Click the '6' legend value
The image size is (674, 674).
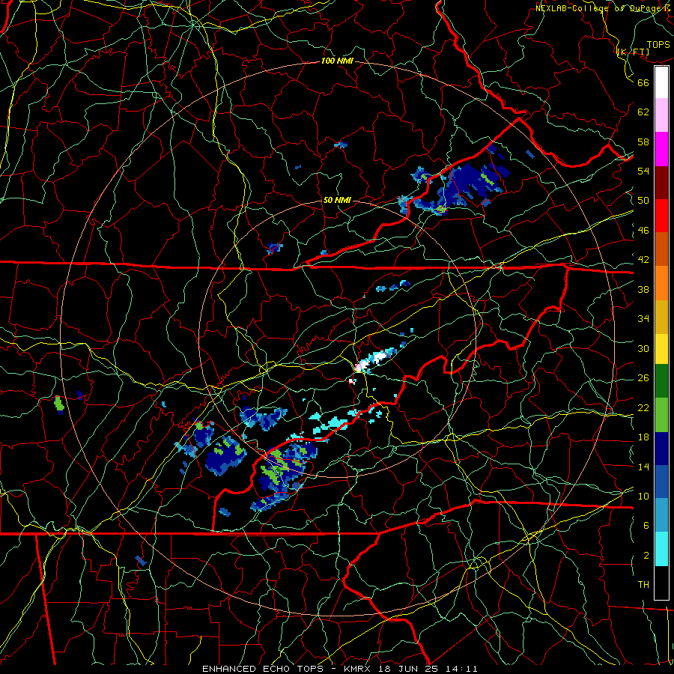click(646, 525)
